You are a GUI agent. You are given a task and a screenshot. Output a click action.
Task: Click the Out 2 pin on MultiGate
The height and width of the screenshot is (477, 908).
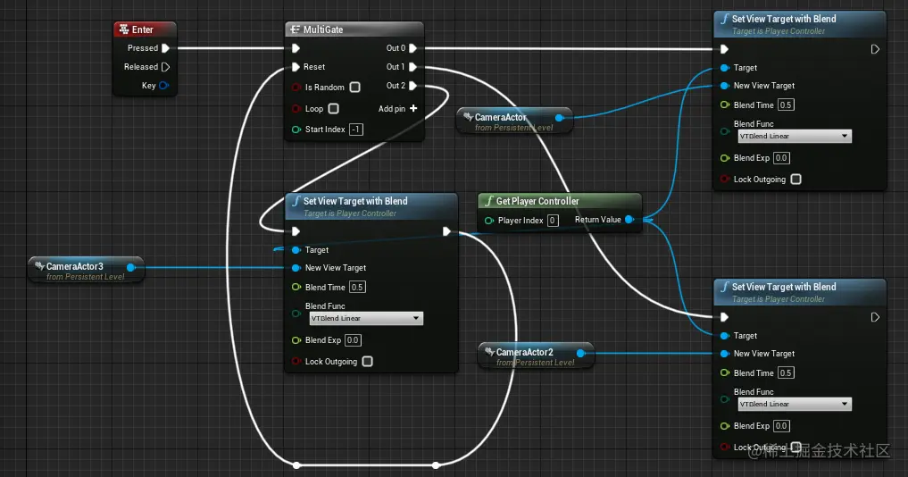412,85
